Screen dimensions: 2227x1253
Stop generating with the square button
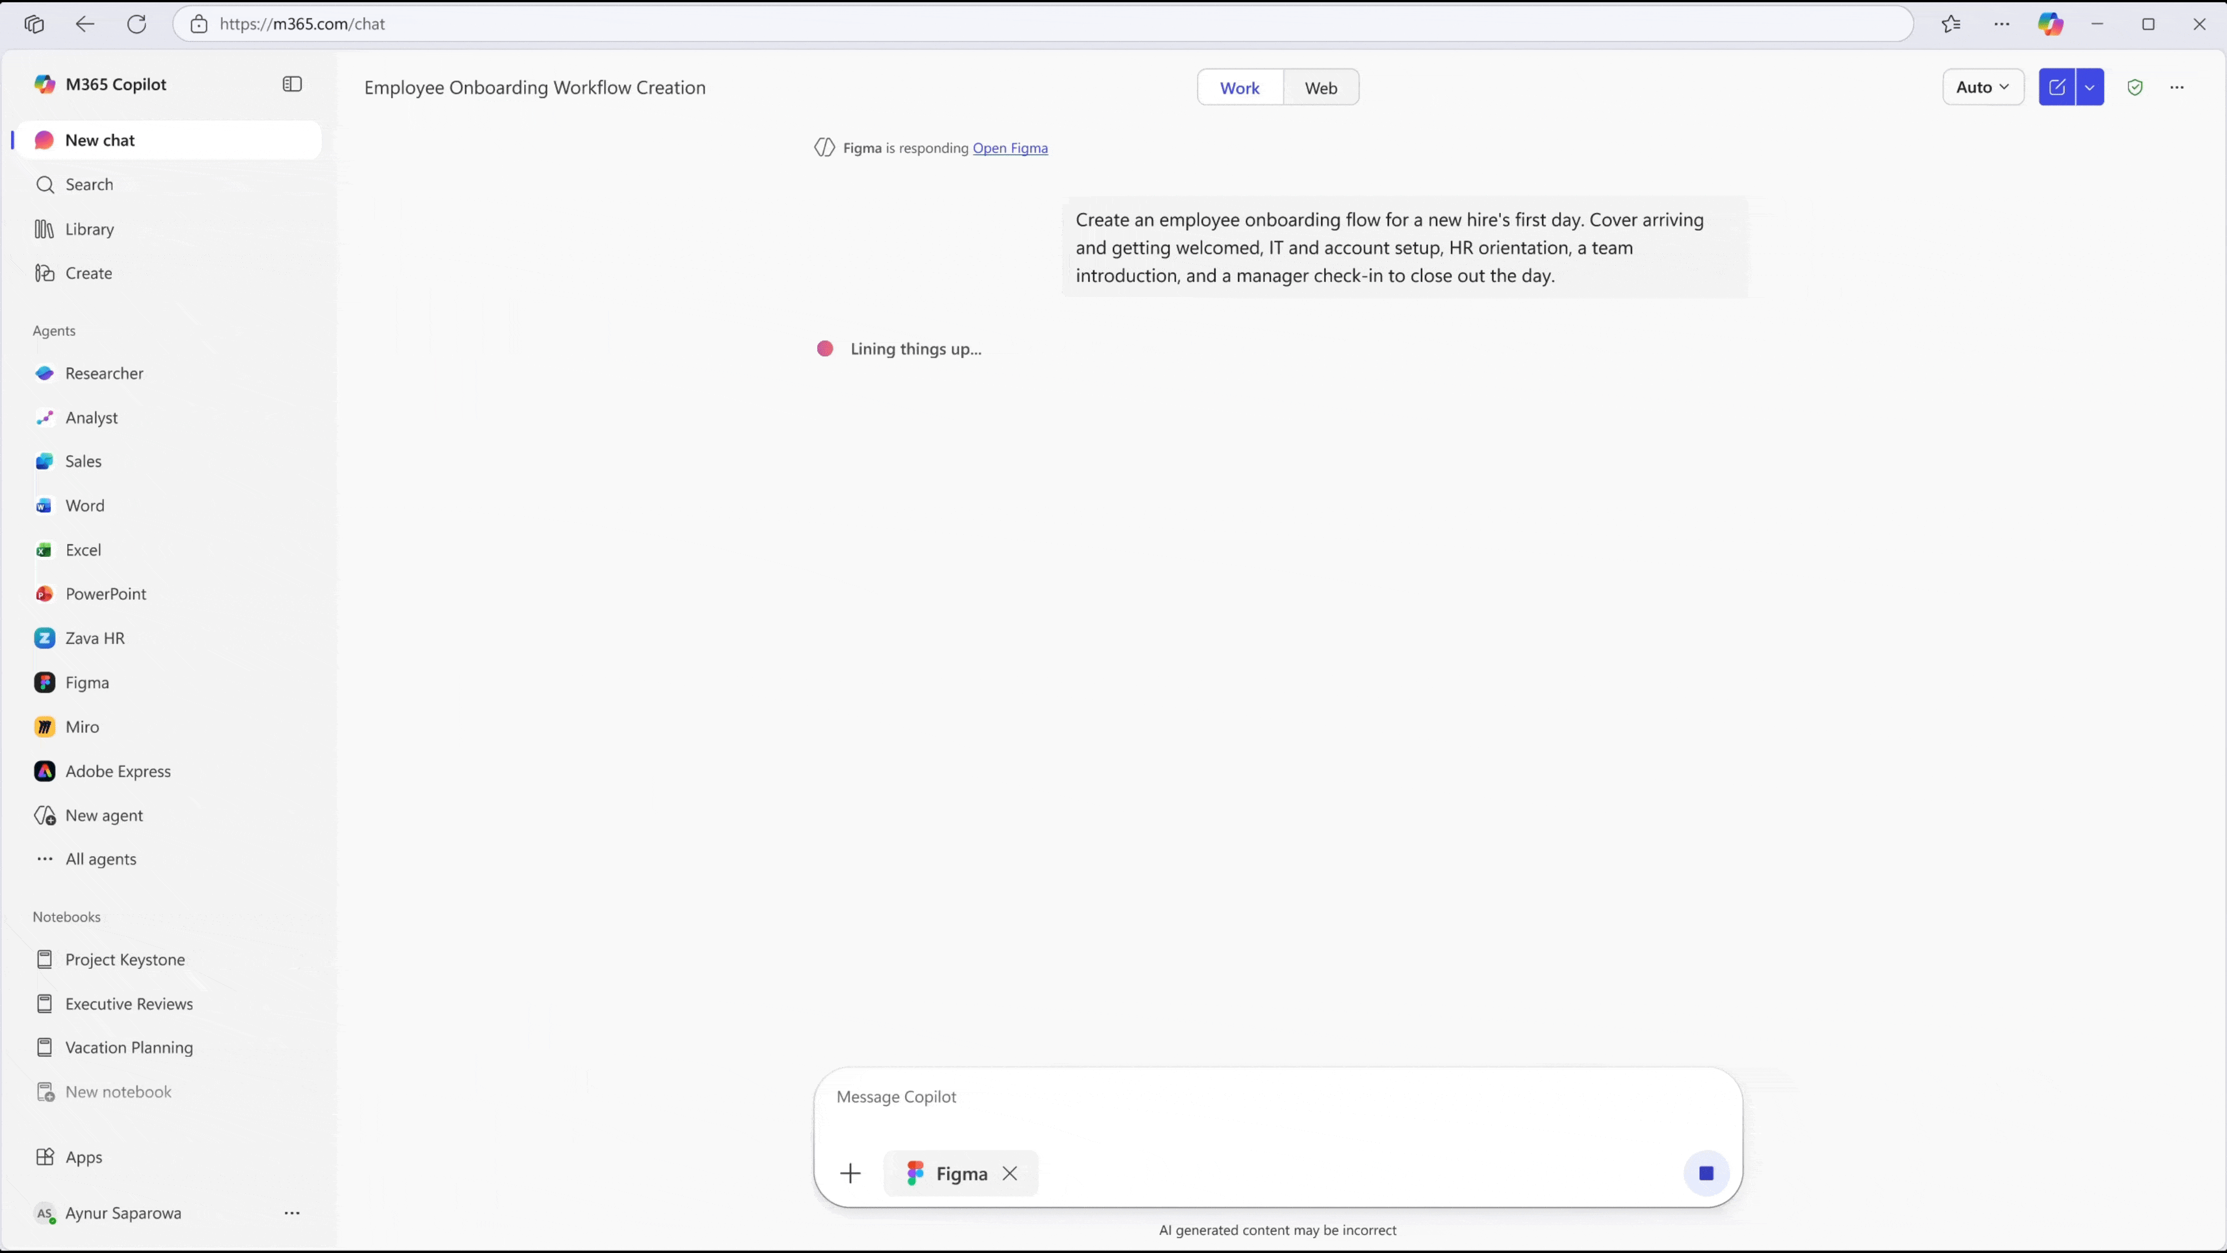1706,1174
